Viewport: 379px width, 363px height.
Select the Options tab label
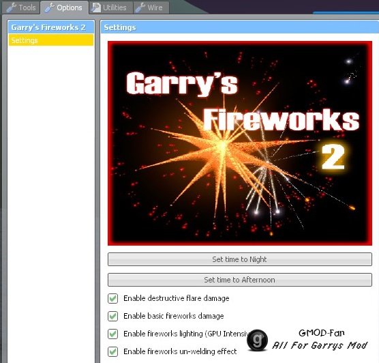pos(70,8)
